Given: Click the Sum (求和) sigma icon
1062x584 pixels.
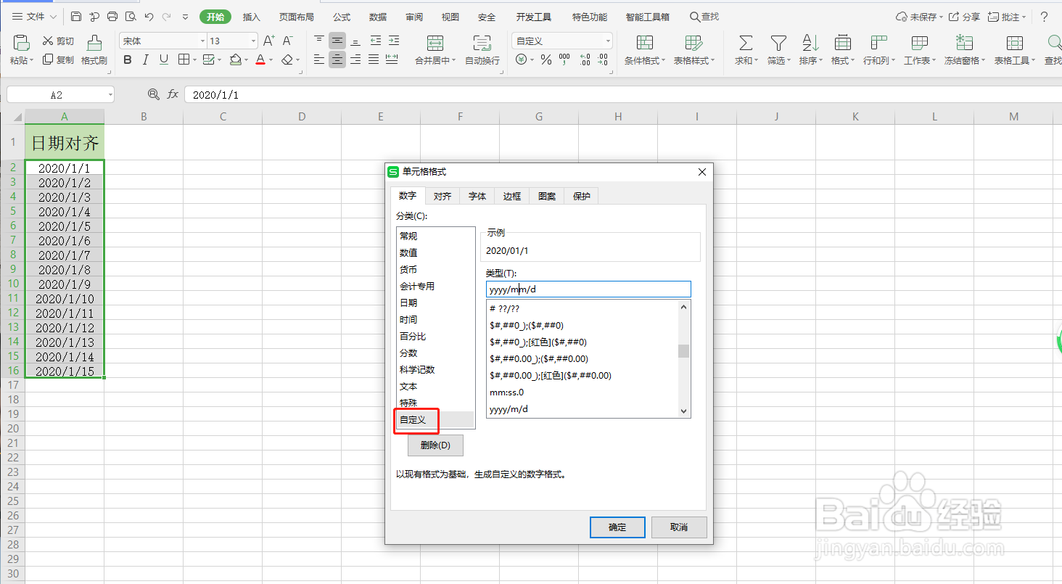Looking at the screenshot, I should pos(746,43).
